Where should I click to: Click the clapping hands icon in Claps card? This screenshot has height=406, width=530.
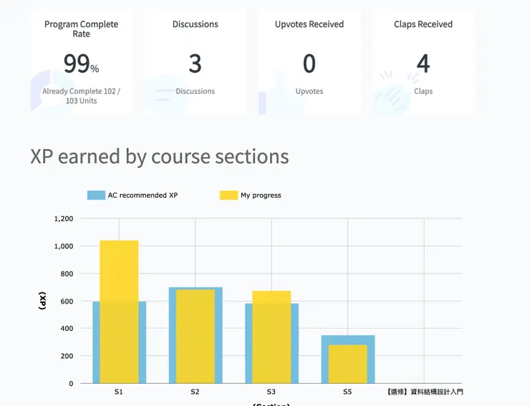[x=394, y=92]
